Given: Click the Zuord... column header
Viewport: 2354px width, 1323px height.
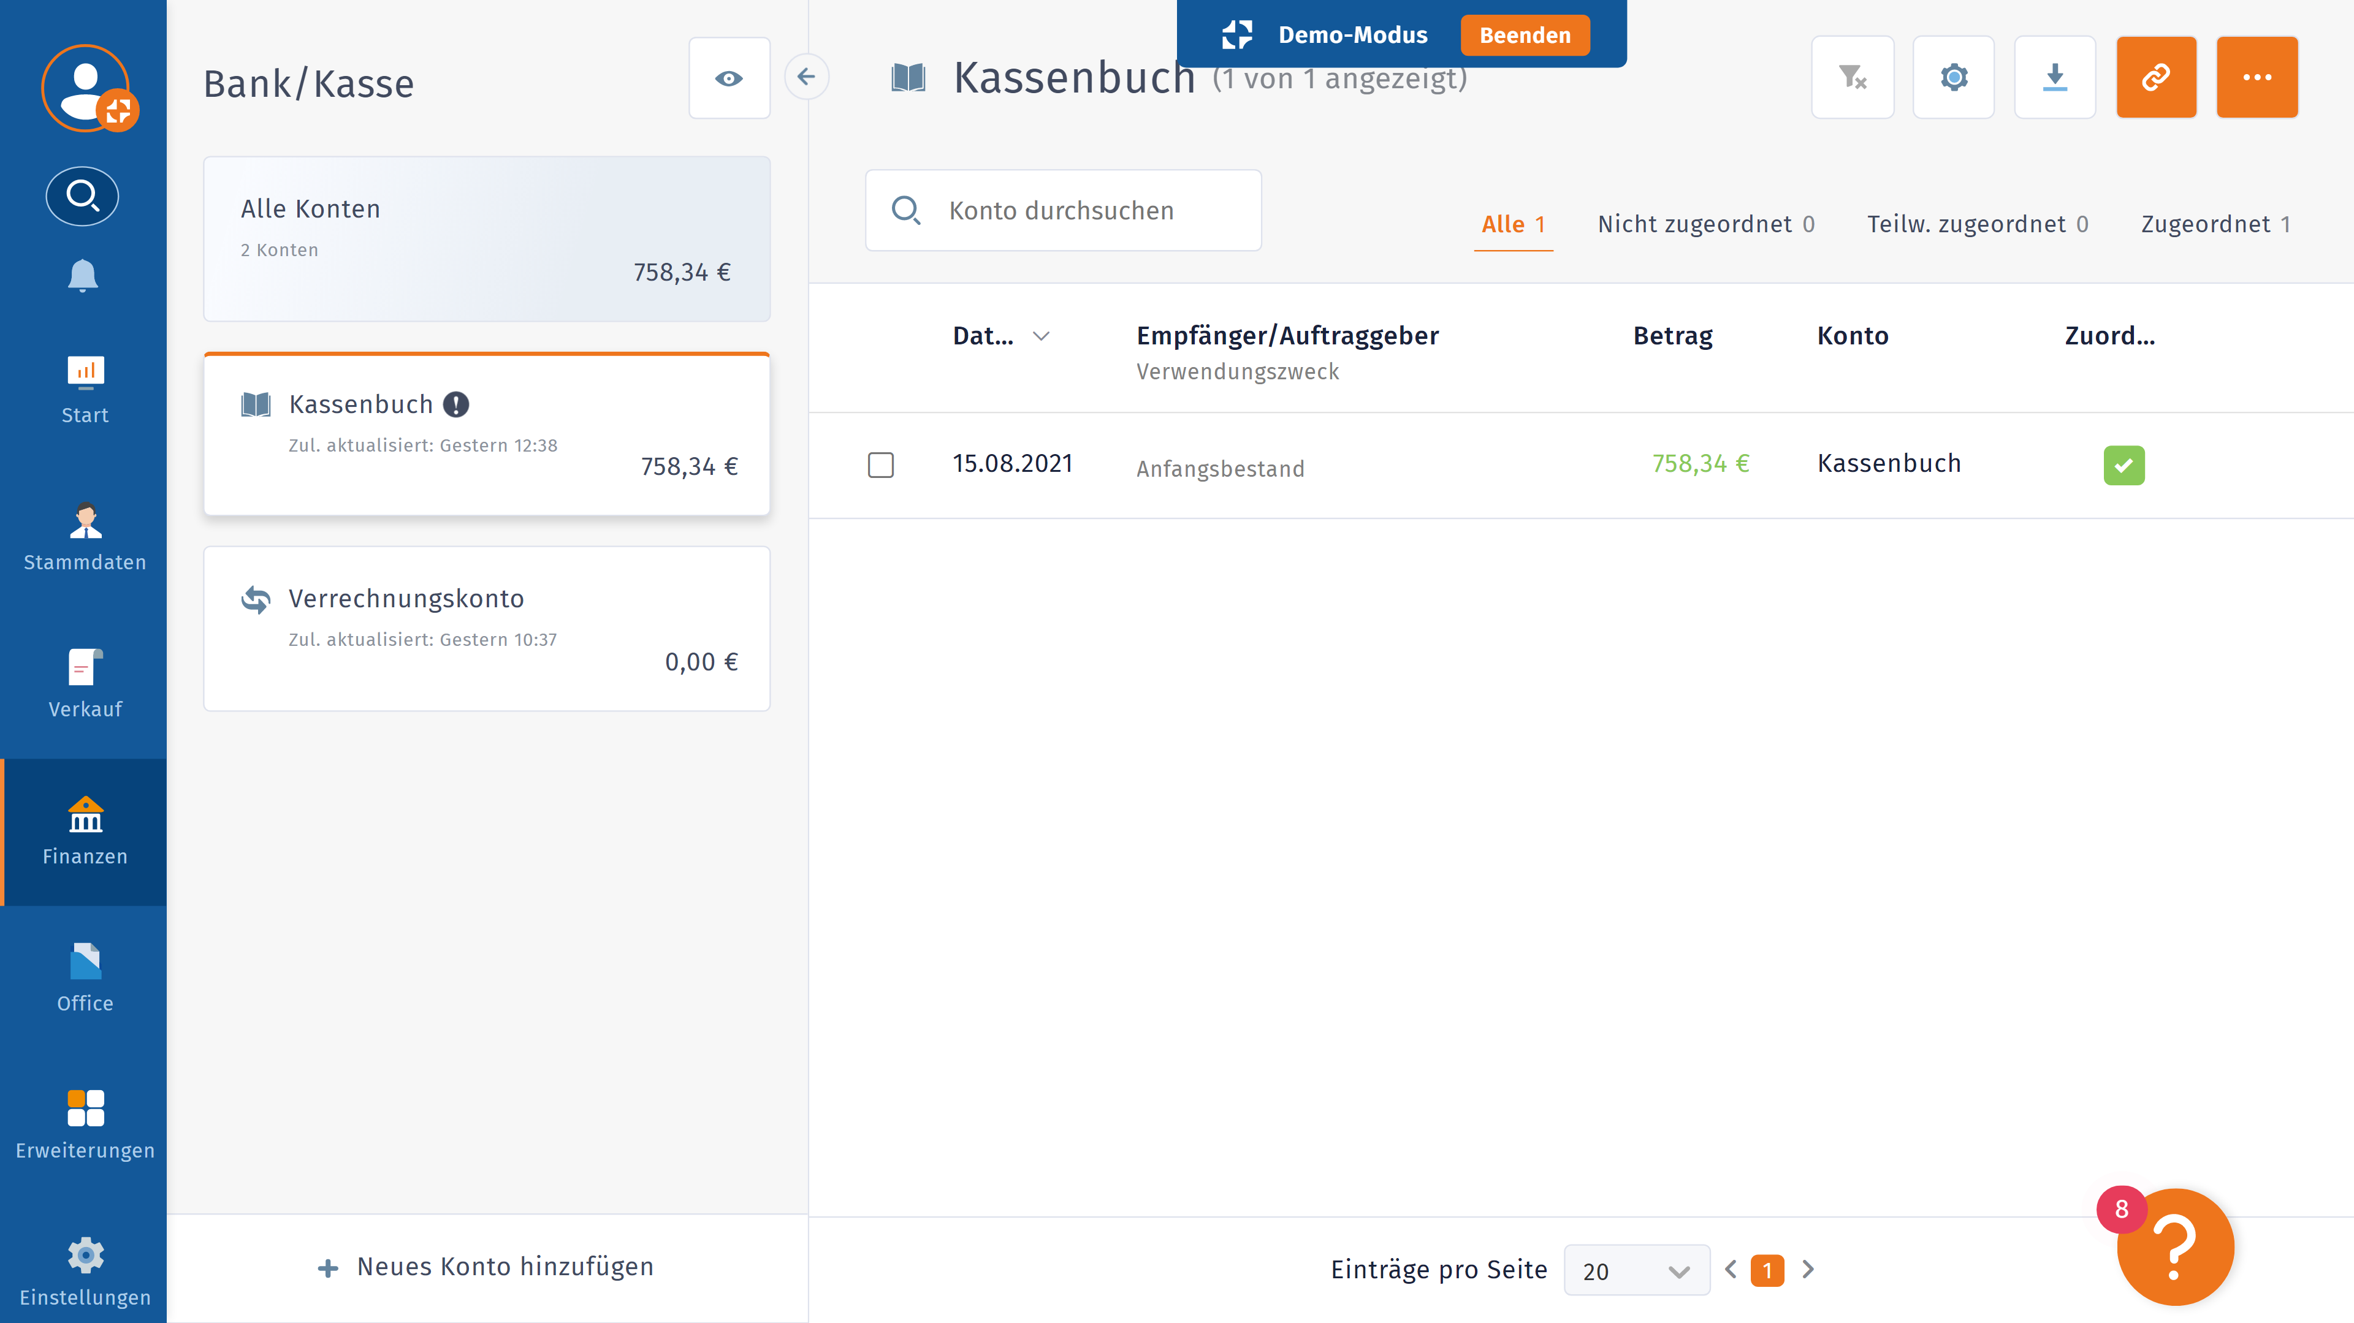Looking at the screenshot, I should click(2109, 335).
